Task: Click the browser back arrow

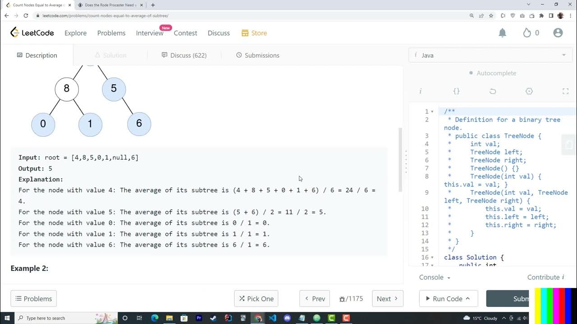Action: click(6, 15)
